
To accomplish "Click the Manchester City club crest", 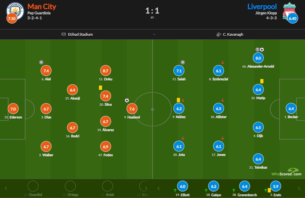I will [x=15, y=11].
